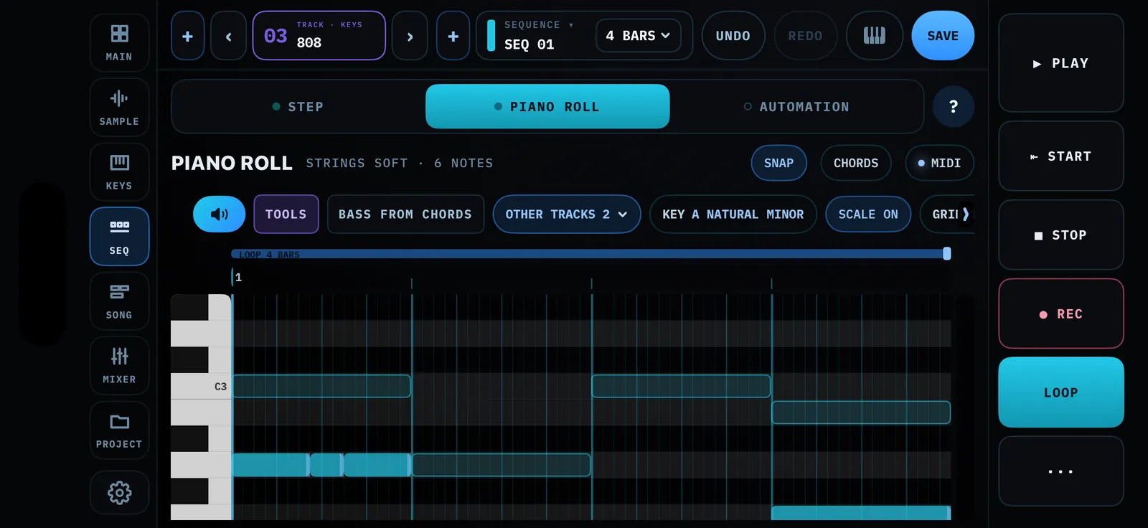Image resolution: width=1148 pixels, height=528 pixels.
Task: Click the UNDO button
Action: tap(733, 36)
